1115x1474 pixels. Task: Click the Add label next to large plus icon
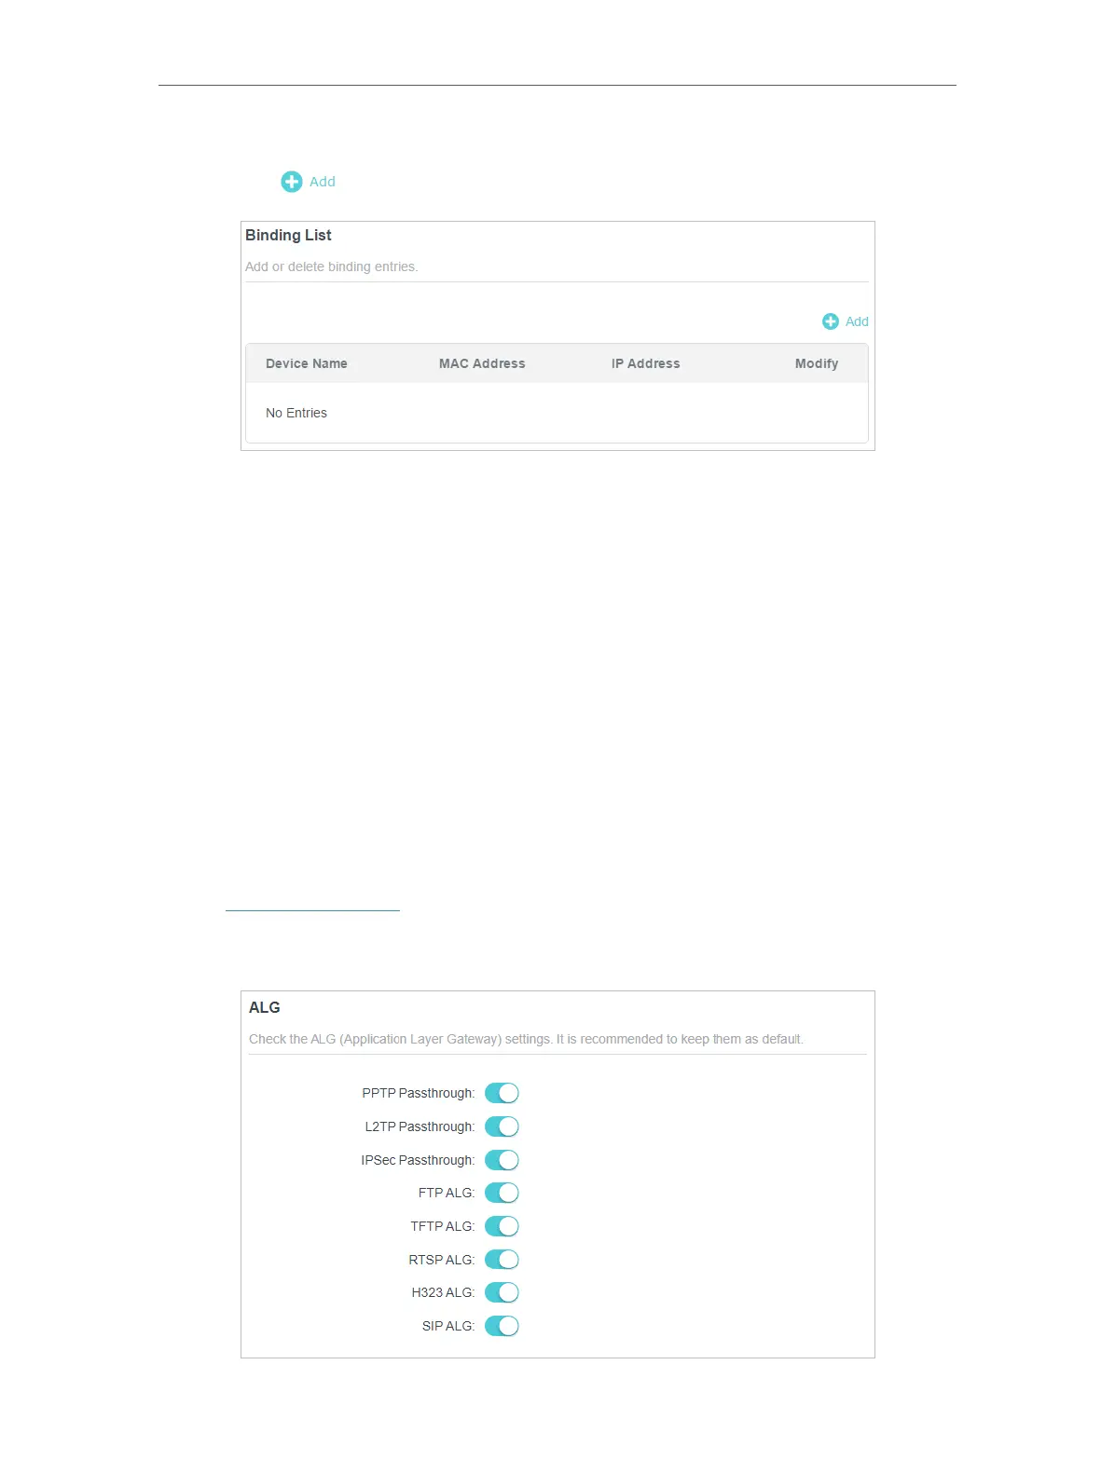[x=323, y=182]
